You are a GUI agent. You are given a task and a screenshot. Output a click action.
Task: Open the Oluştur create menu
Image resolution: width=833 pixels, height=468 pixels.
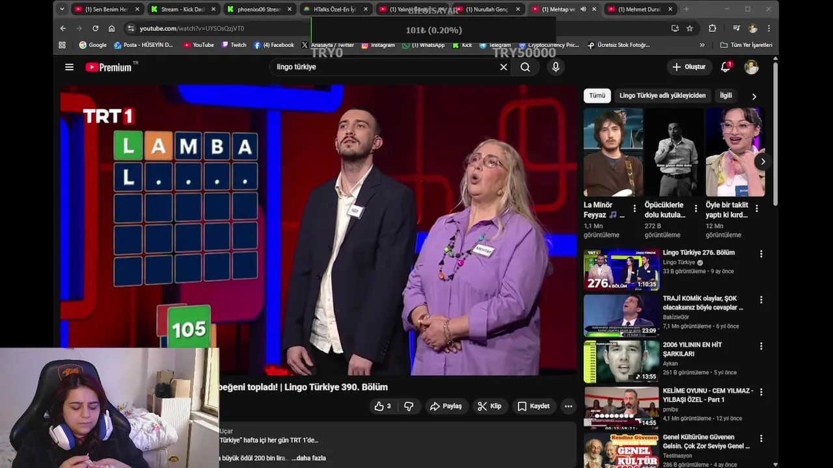pyautogui.click(x=689, y=67)
